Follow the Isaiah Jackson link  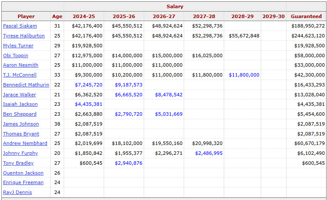(20, 104)
